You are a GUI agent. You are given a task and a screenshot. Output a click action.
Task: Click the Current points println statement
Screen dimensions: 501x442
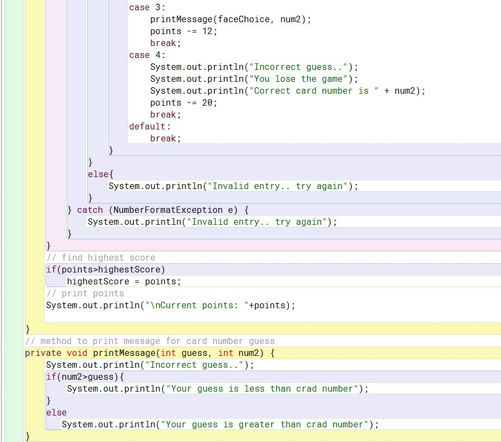pos(171,305)
